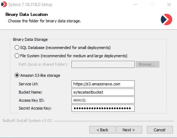Proceed with the Next button
The height and width of the screenshot is (138, 177).
pyautogui.click(x=129, y=130)
